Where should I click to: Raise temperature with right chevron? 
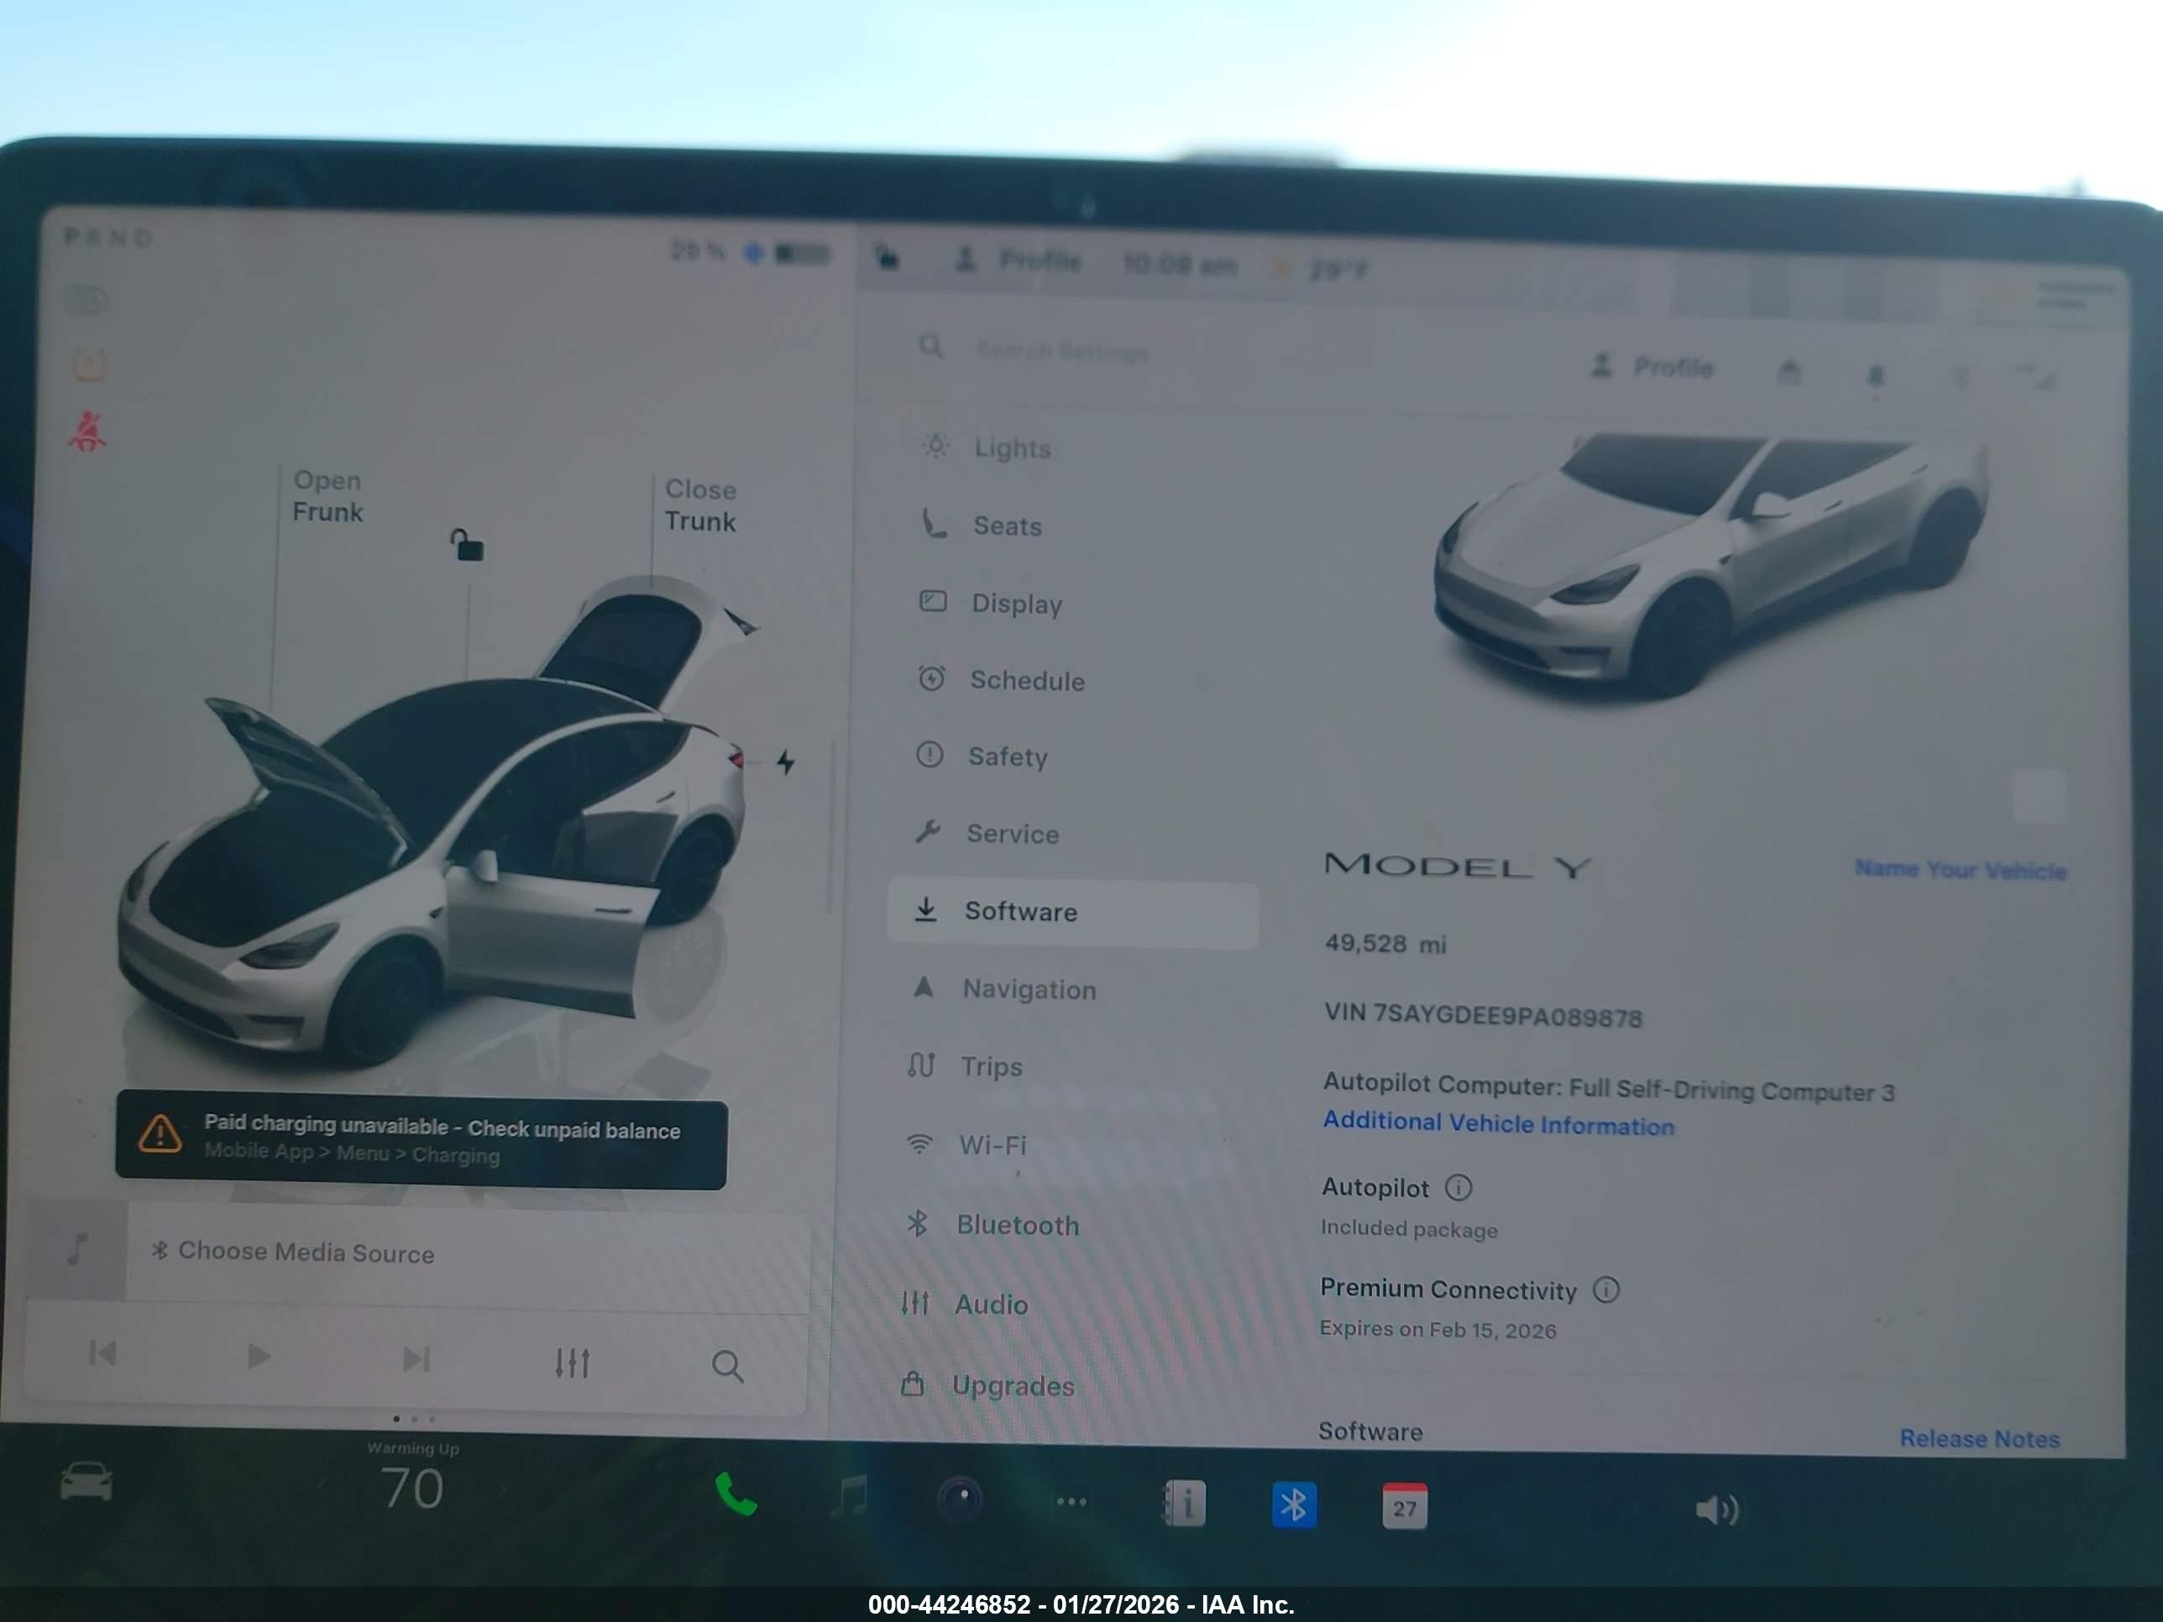(x=504, y=1490)
